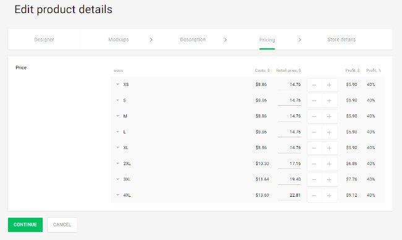Go to the Description step
The image size is (402, 240).
tap(193, 40)
